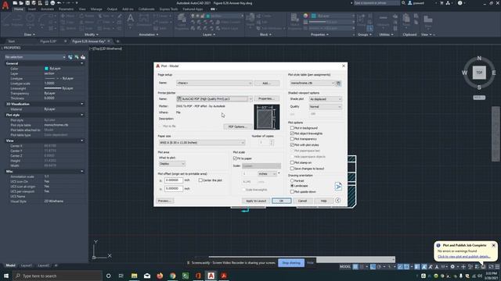The image size is (501, 281).
Task: Select Portrait drawing orientation
Action: click(x=292, y=180)
